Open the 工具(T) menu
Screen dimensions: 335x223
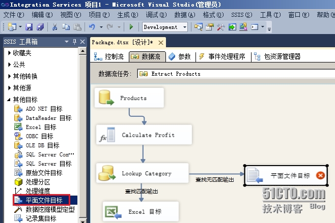(x=270, y=15)
